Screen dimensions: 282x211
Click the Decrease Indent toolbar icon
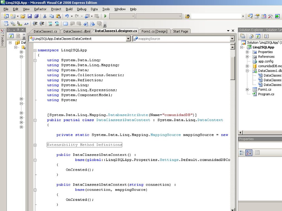point(35,24)
